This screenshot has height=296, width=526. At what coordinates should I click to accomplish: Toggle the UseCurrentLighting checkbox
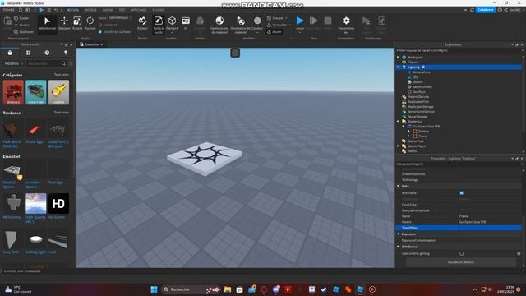click(462, 253)
